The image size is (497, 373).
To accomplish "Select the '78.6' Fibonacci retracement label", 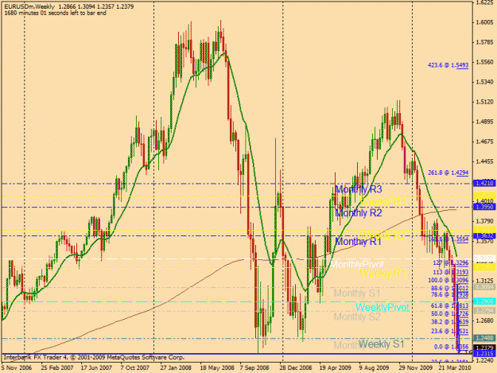I will (450, 294).
